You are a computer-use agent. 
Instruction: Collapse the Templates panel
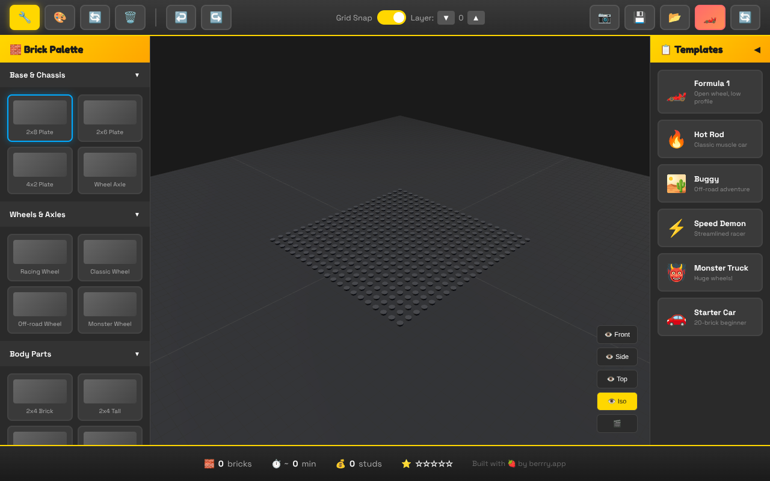coord(757,49)
